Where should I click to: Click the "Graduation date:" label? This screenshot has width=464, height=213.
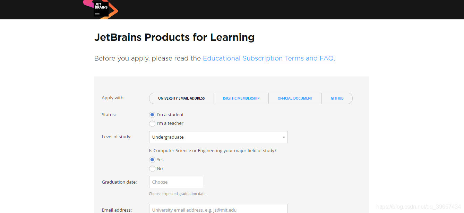119,182
